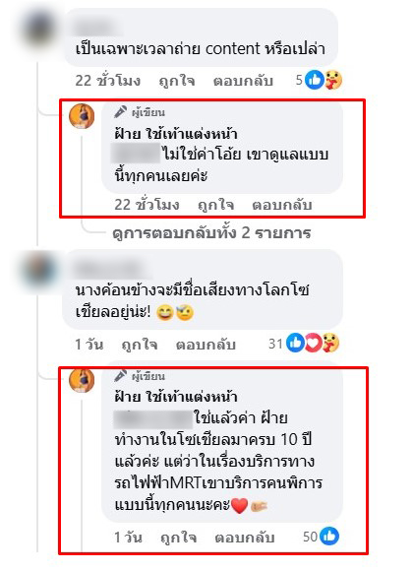
Task: Open the "1 วัน" timestamp of the MRT reply
Action: (129, 538)
